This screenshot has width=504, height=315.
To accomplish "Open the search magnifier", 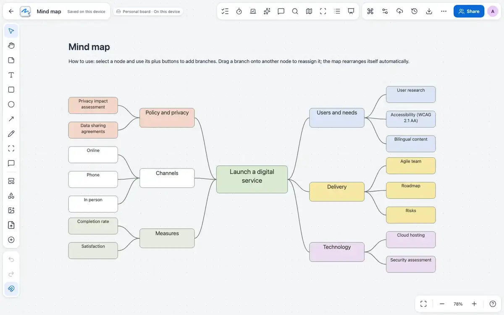I will [x=295, y=11].
